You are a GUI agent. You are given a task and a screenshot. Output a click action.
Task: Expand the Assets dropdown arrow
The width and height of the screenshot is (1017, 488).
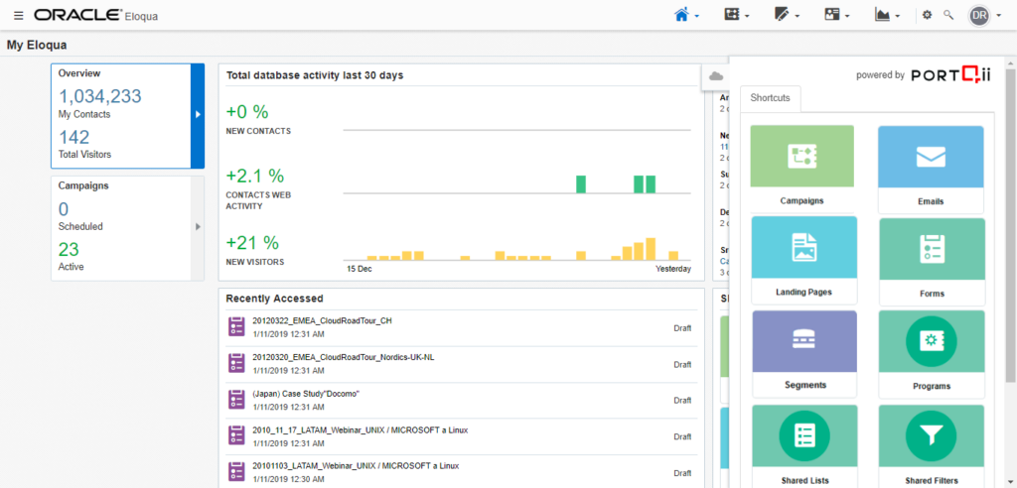point(798,16)
